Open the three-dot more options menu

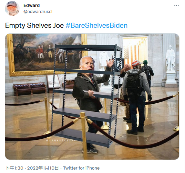[x=176, y=5]
